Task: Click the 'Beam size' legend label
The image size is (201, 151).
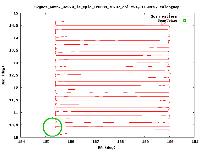Action: pos(167,20)
